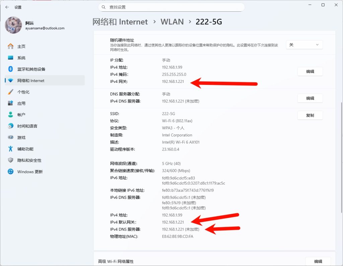Screen dimensions: 343x266
Task: Click 编辑 button for IP 分配
Action: click(x=310, y=72)
